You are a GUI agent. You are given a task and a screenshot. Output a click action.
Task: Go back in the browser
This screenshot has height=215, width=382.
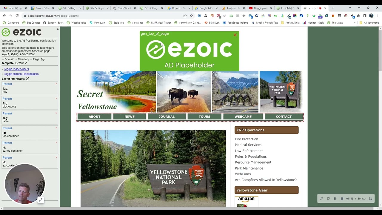click(x=4, y=16)
